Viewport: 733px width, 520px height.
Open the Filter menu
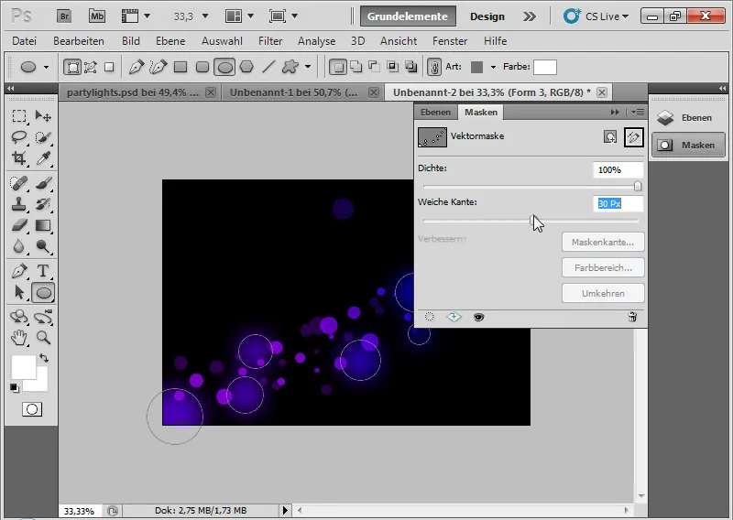tap(270, 41)
